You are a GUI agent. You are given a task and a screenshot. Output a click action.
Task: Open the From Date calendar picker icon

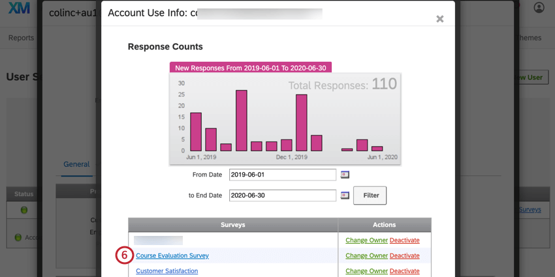(345, 175)
